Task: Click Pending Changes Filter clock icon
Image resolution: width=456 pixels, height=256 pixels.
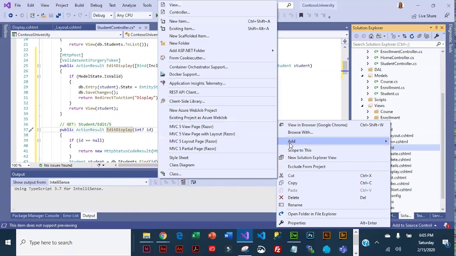Action: coord(394,36)
